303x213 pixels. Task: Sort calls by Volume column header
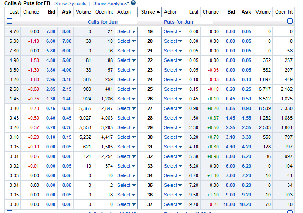pos(83,12)
